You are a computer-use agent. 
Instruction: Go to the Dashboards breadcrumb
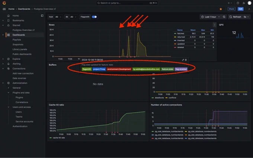coord(24,9)
